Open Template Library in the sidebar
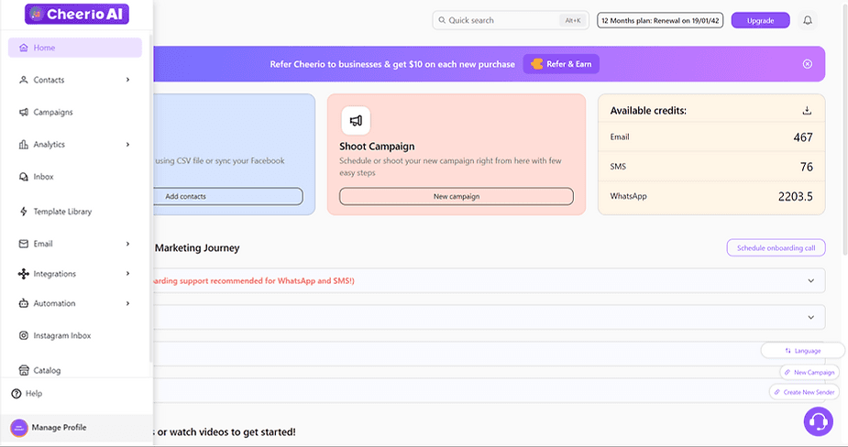848x447 pixels. coord(74,212)
